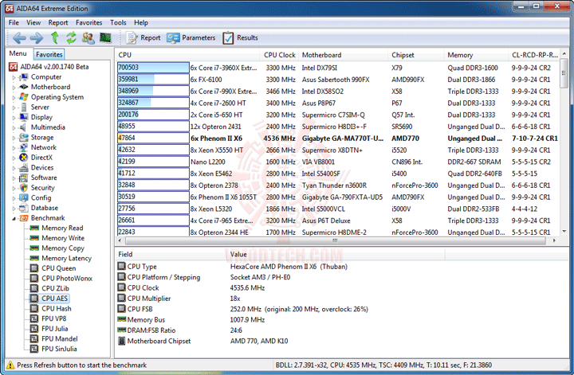Screen dimensions: 574x375
Task: Expand the Multimedia tree node
Action: (x=14, y=128)
